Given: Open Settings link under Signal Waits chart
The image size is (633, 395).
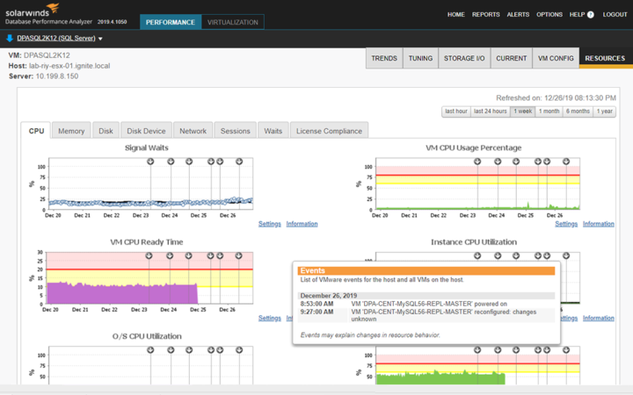Looking at the screenshot, I should coord(270,224).
